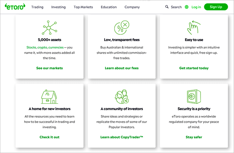The image size is (234, 153).
Task: Click the eToro logo
Action: pyautogui.click(x=15, y=6)
